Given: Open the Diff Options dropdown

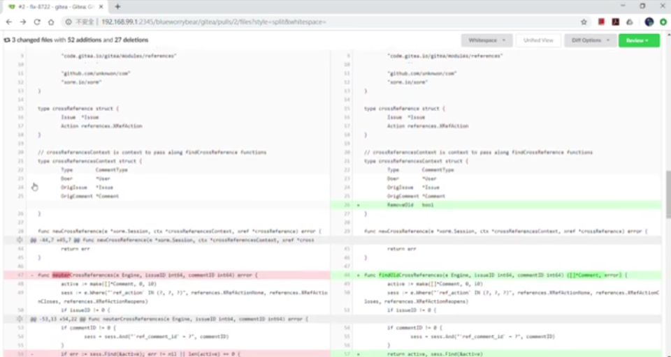Looking at the screenshot, I should tap(589, 40).
